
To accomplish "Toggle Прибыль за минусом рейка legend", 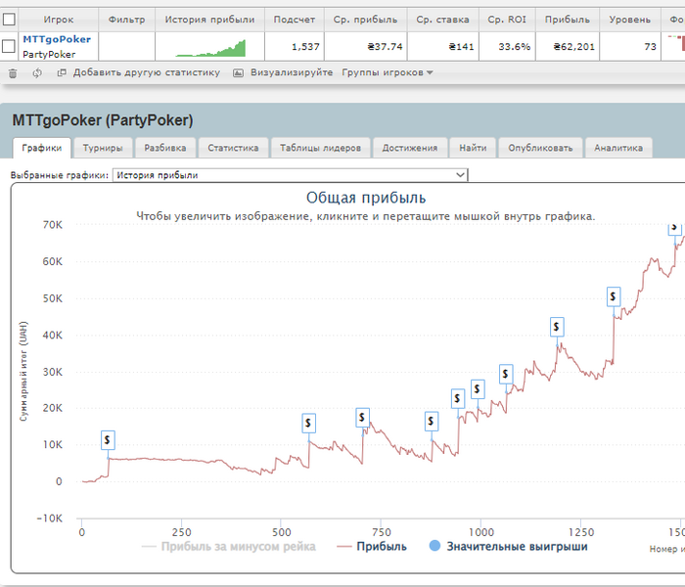I will 229,546.
